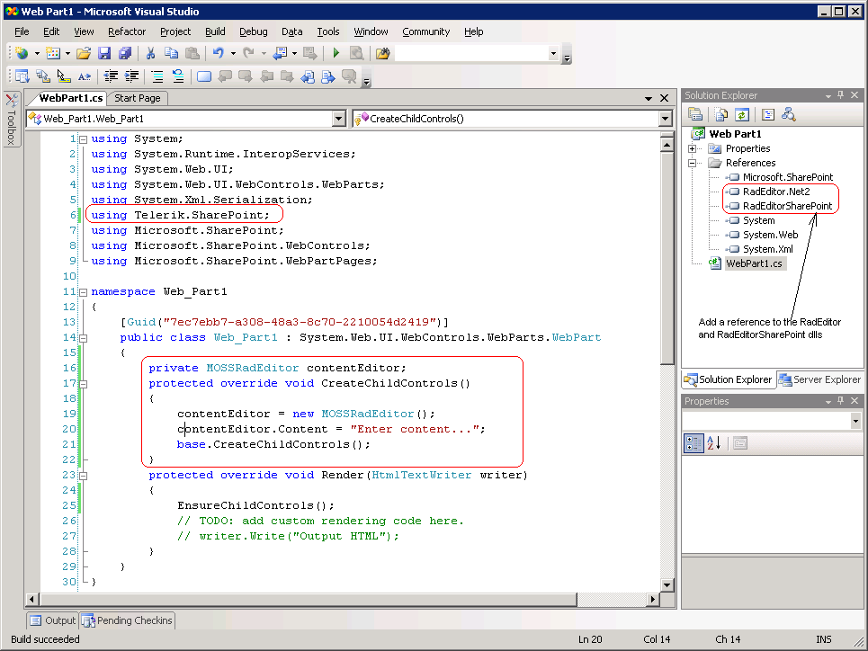This screenshot has width=868, height=651.
Task: Click the Display Quick Info icon
Action: [64, 76]
